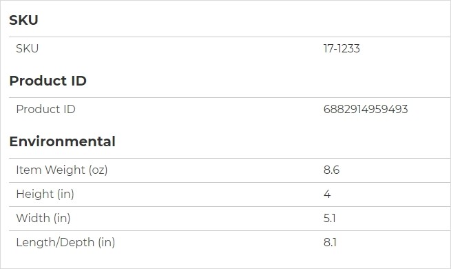
Task: Click the Height (in) label
Action: [x=45, y=194]
